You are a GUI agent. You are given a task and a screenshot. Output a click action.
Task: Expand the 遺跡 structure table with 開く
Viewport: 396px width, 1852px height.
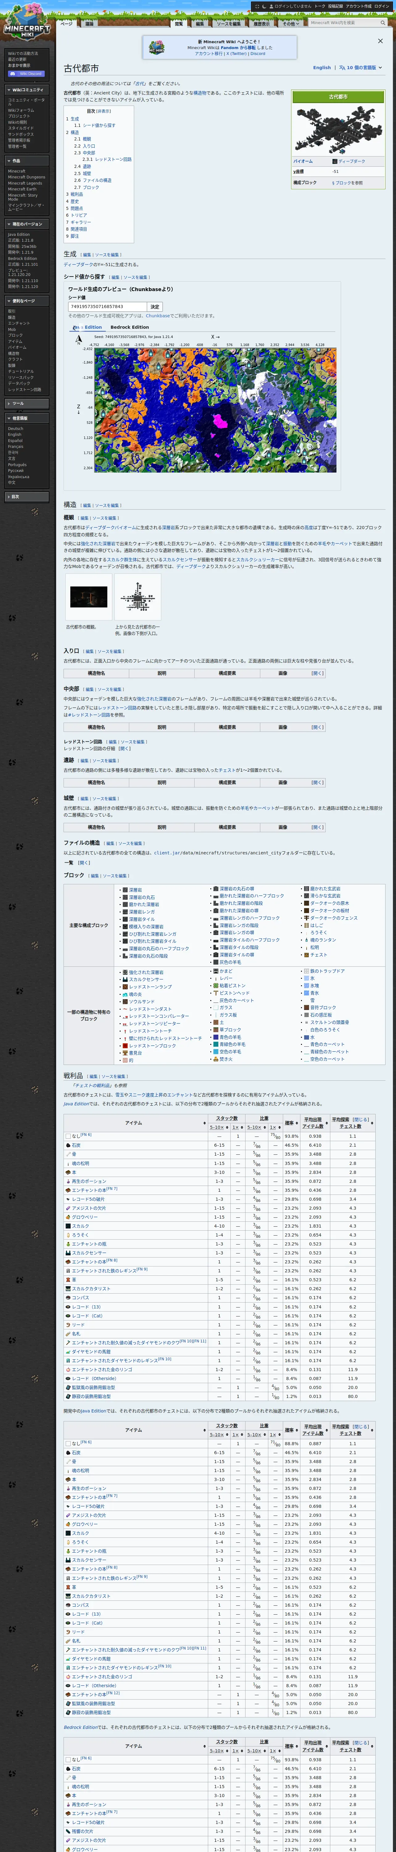click(317, 783)
